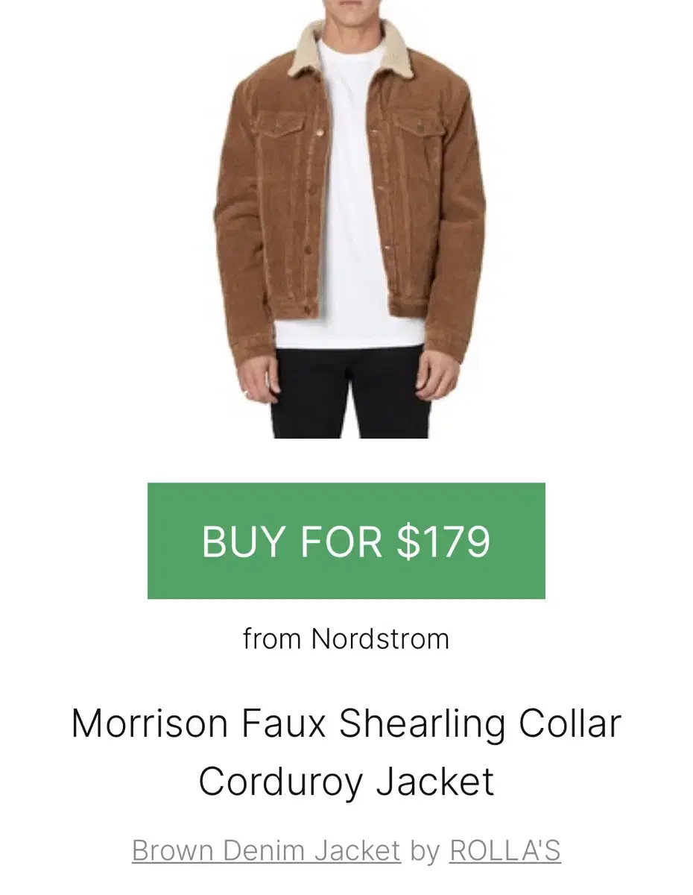Click the word 'Nordstrom' below the buy button
The width and height of the screenshot is (693, 895).
(x=380, y=639)
